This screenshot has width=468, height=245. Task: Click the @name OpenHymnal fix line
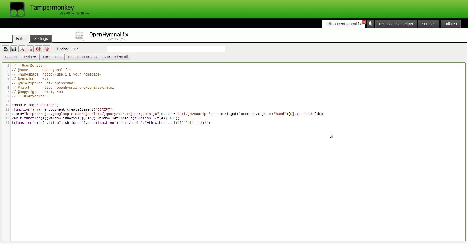(41, 70)
